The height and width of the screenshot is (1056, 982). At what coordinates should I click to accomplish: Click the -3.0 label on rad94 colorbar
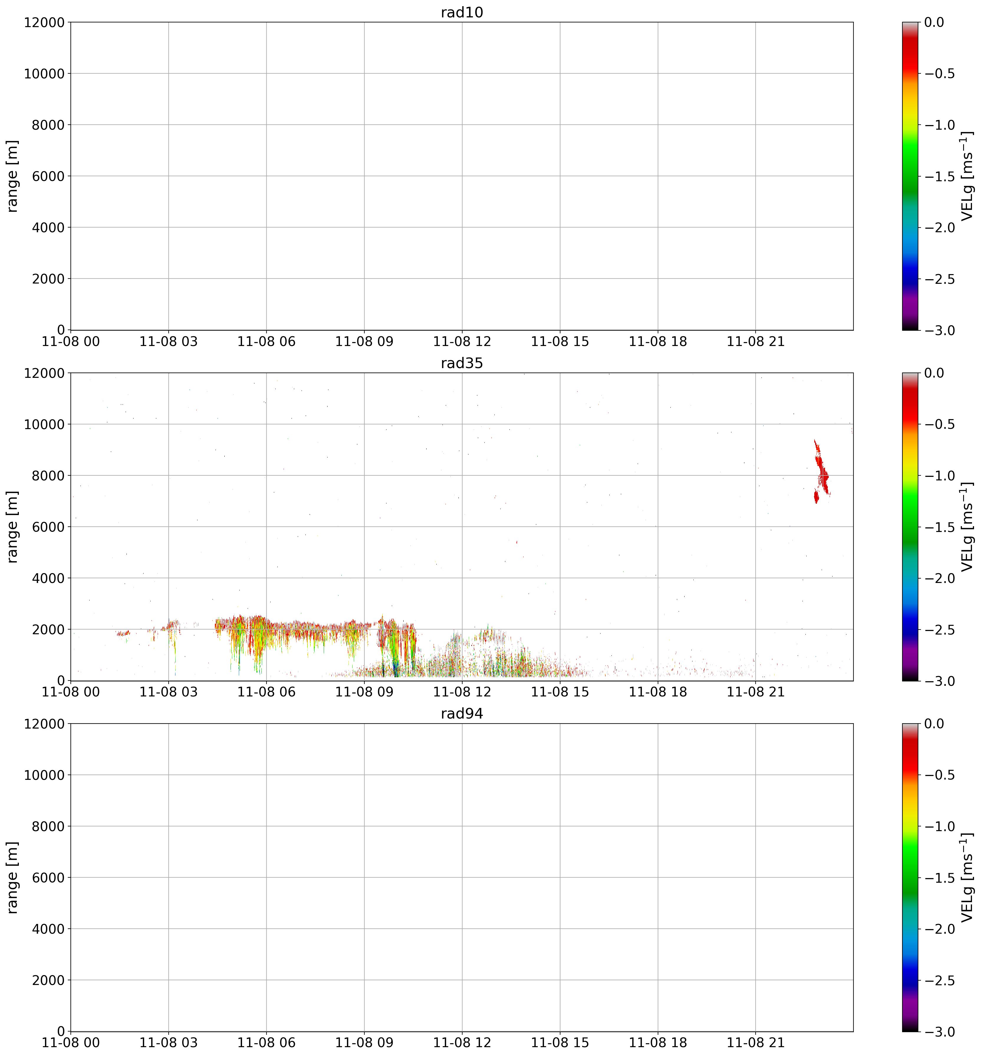(940, 1032)
